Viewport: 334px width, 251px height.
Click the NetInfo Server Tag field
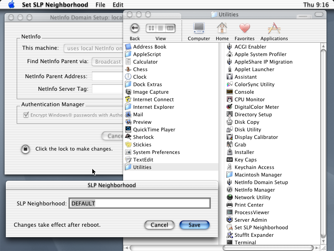(108, 89)
